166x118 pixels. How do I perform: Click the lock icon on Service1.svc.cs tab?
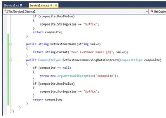(x=51, y=5)
